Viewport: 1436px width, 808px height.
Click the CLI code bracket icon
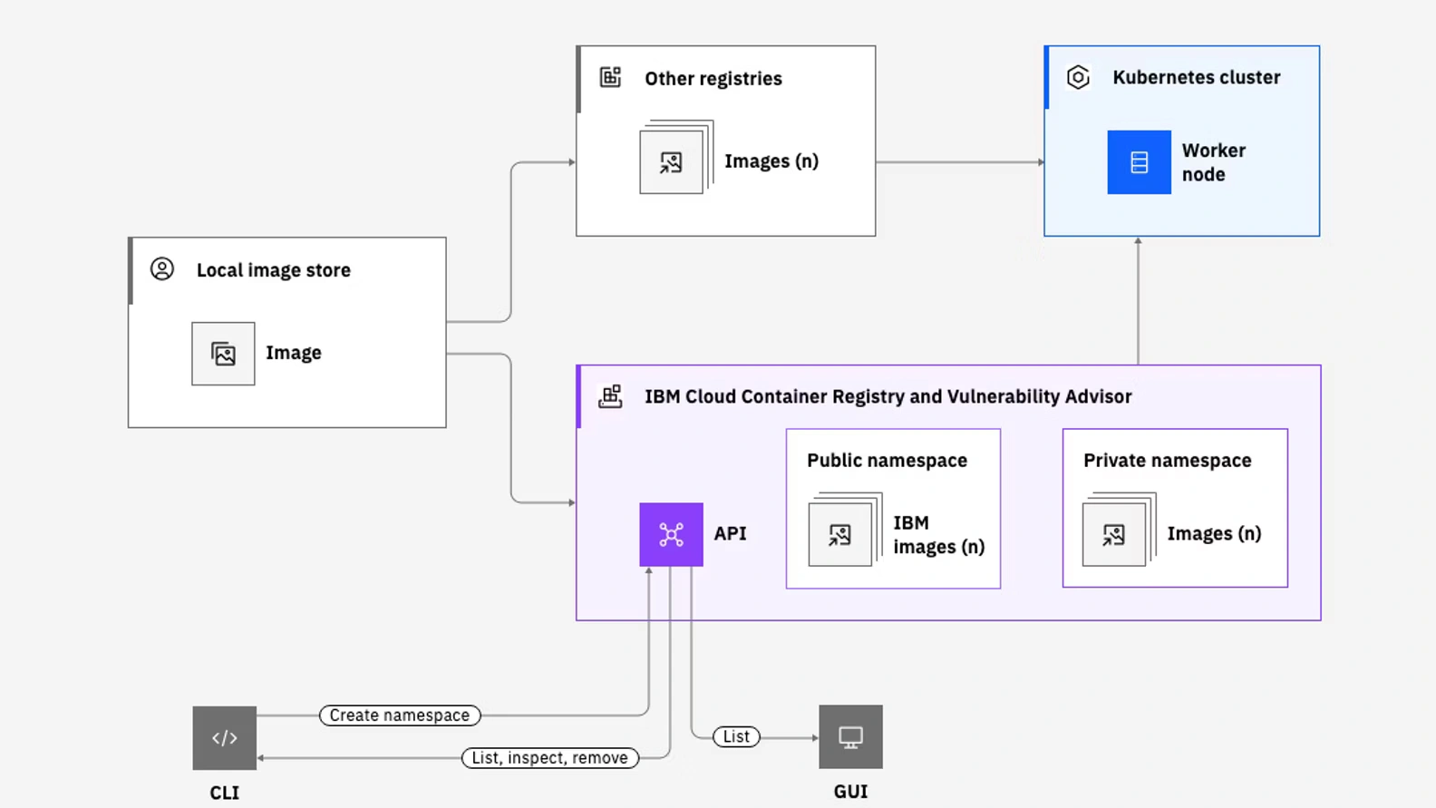pos(224,738)
